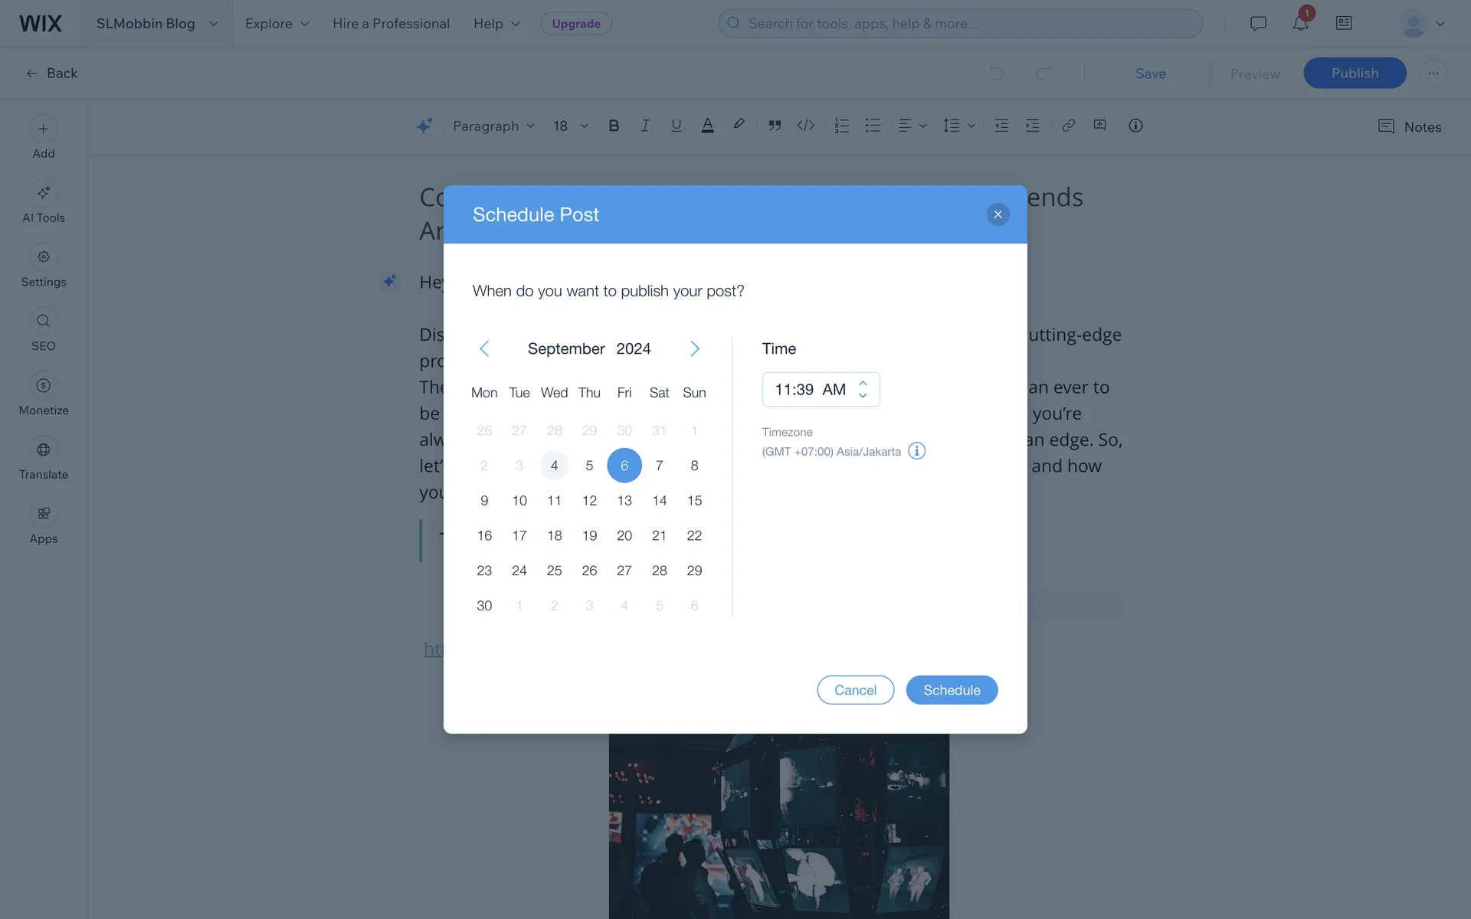Toggle bold formatting in toolbar
1471x919 pixels.
(x=614, y=126)
